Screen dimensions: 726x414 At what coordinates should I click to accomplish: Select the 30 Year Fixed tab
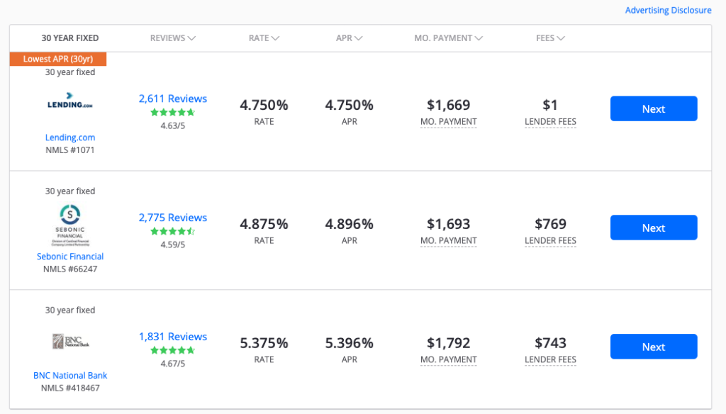pyautogui.click(x=70, y=38)
